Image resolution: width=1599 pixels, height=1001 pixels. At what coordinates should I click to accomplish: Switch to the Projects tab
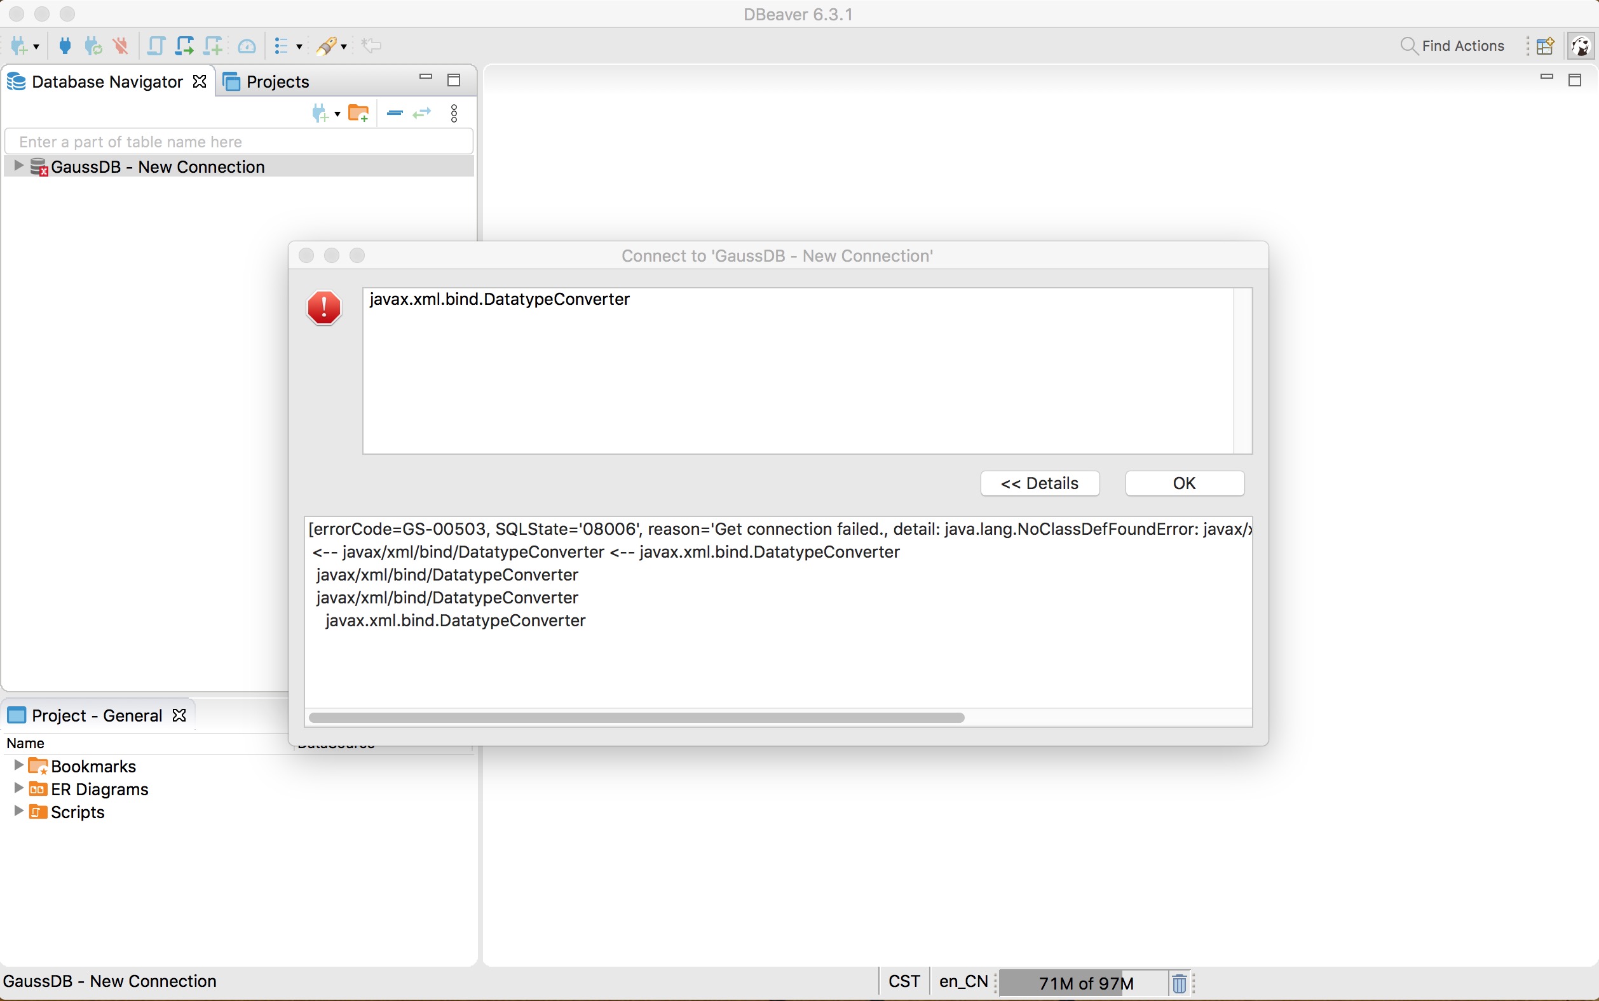(278, 81)
